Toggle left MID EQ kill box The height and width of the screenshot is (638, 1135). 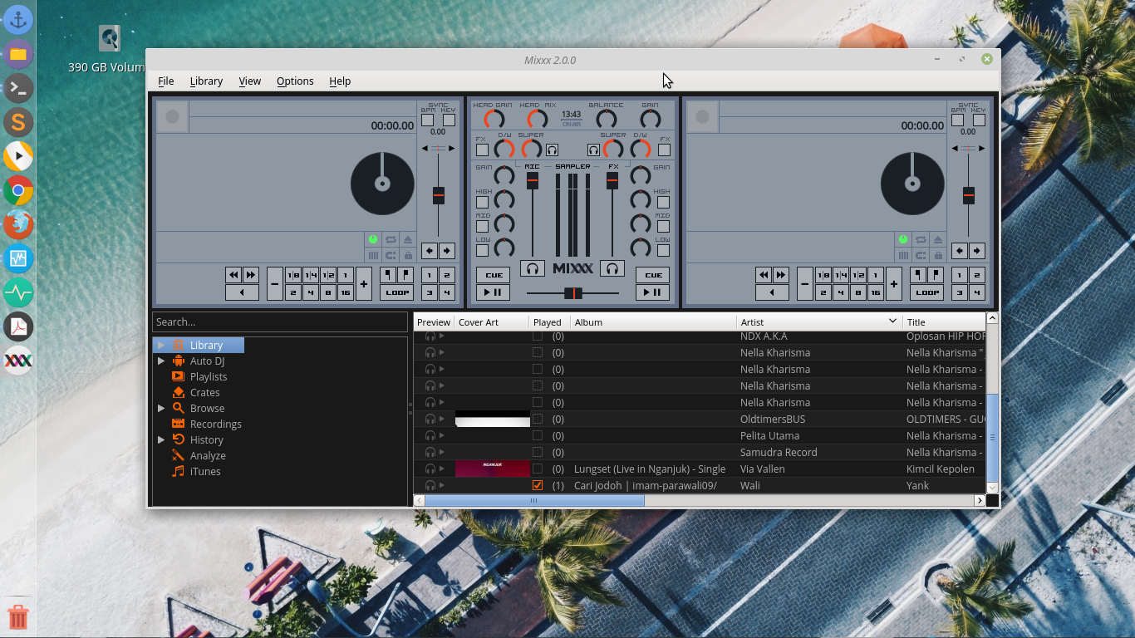[x=482, y=226]
